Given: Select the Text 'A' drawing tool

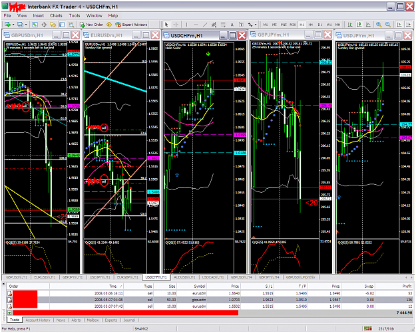Looking at the screenshot, I should [232, 25].
